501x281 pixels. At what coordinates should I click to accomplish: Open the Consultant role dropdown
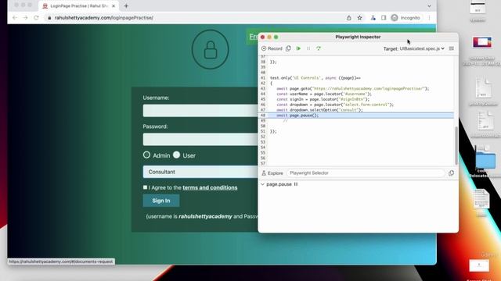coord(200,172)
